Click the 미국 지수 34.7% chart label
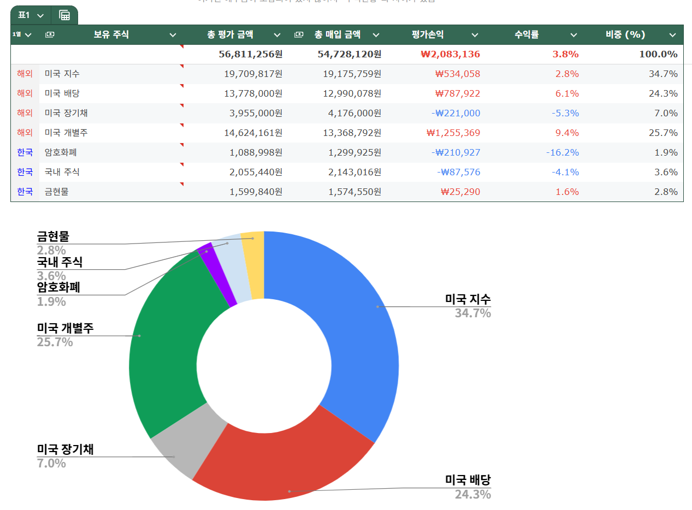 468,306
